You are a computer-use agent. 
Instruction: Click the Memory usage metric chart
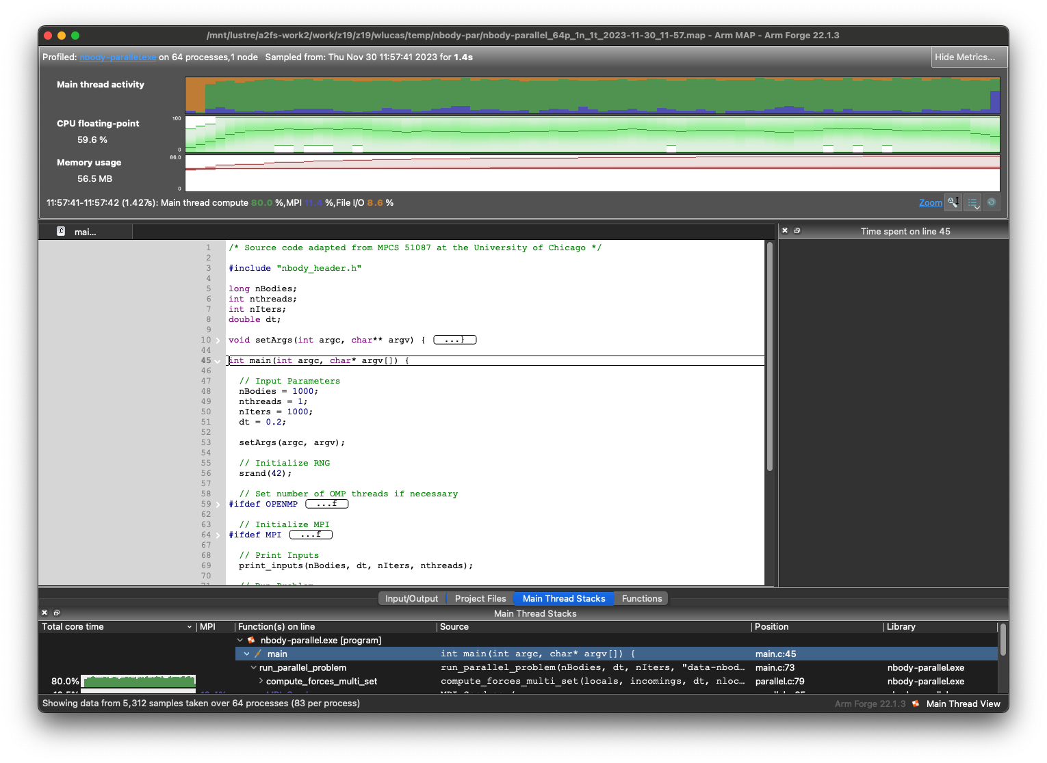tap(592, 173)
